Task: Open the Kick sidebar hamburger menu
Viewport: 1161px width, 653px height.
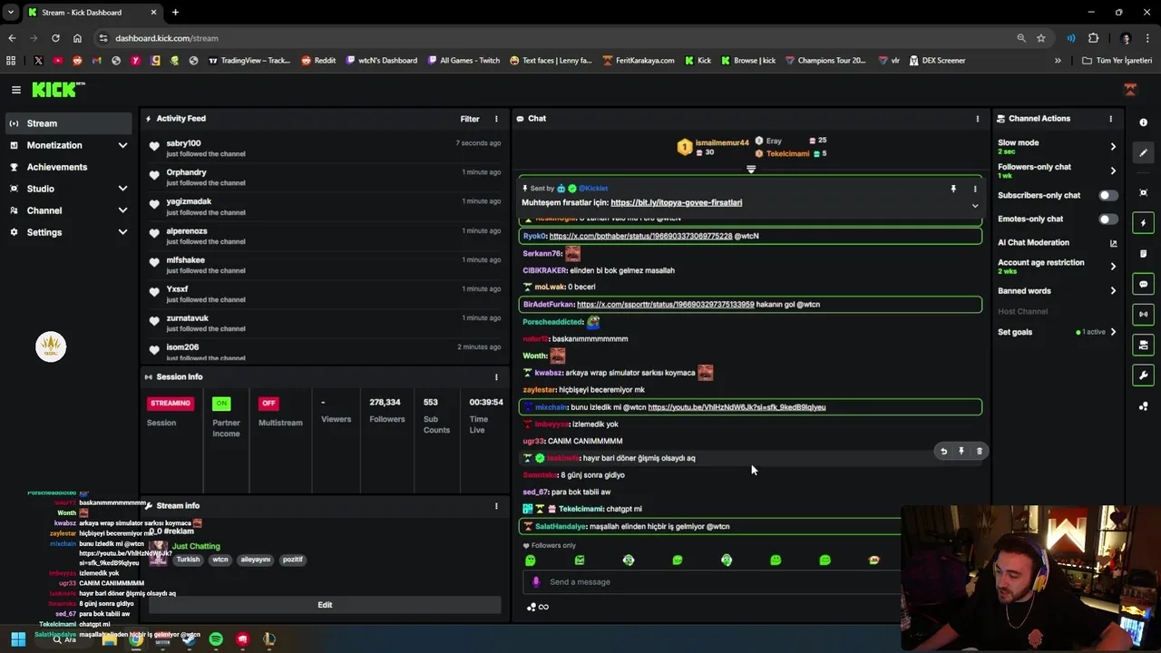Action: pos(16,90)
